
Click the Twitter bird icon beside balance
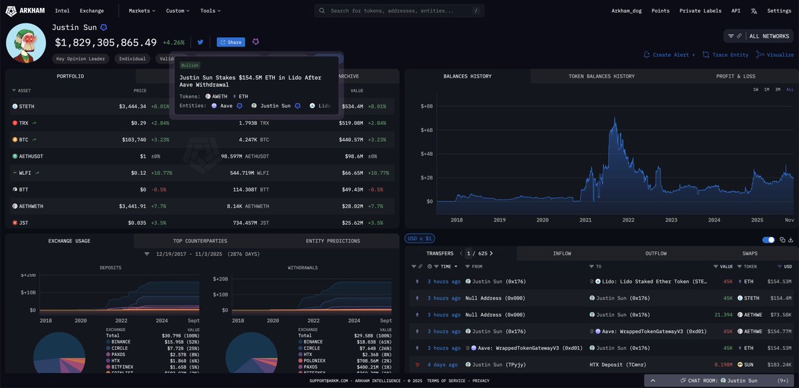(200, 42)
